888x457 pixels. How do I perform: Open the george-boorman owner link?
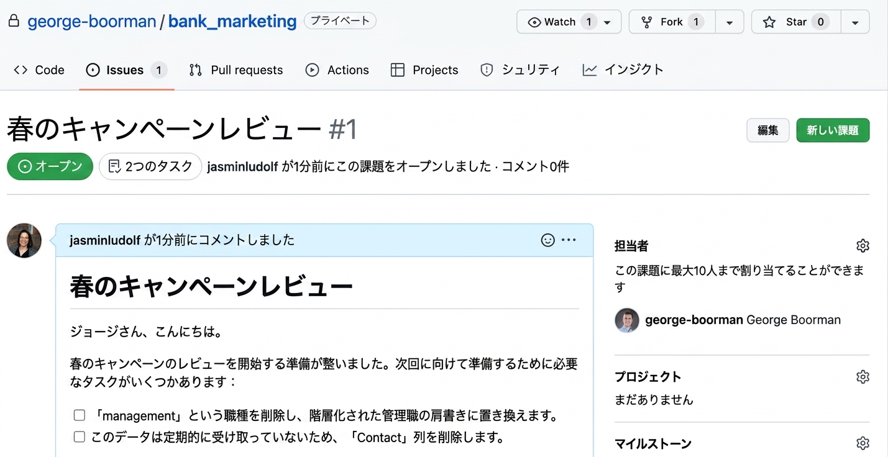pos(92,21)
